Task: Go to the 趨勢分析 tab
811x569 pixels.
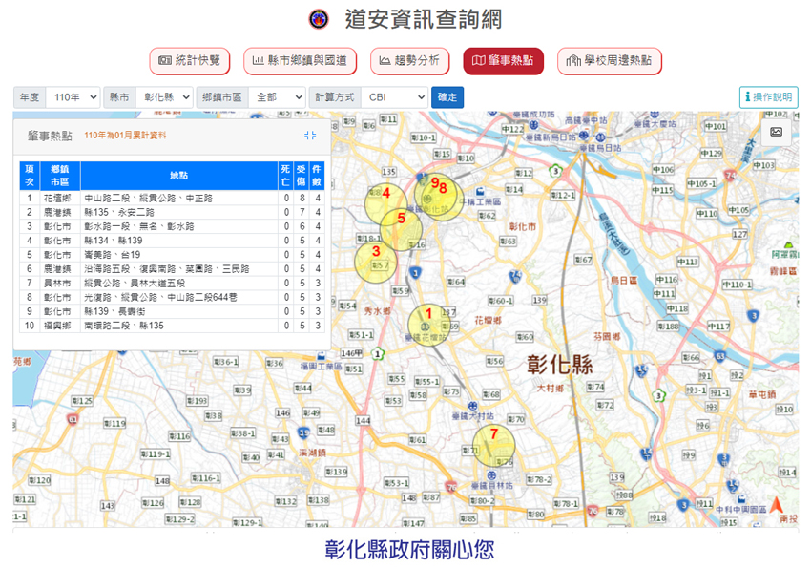Action: click(409, 61)
